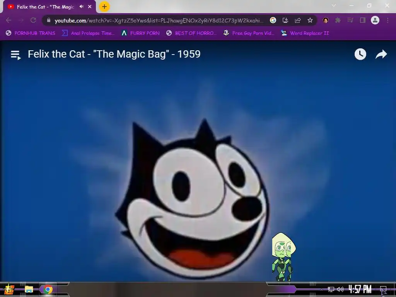Open the Word Replacer II bookmark
The width and height of the screenshot is (396, 297).
click(x=305, y=33)
